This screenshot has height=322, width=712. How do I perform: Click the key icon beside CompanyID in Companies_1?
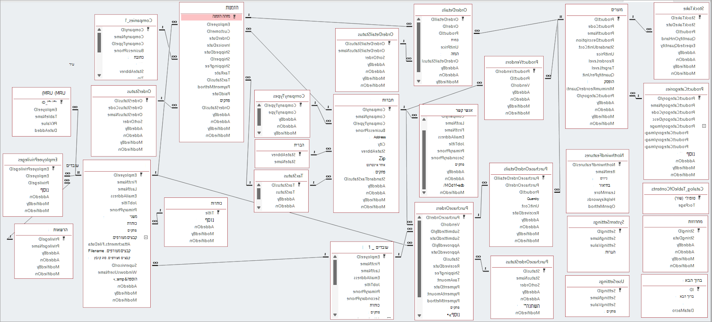click(148, 30)
